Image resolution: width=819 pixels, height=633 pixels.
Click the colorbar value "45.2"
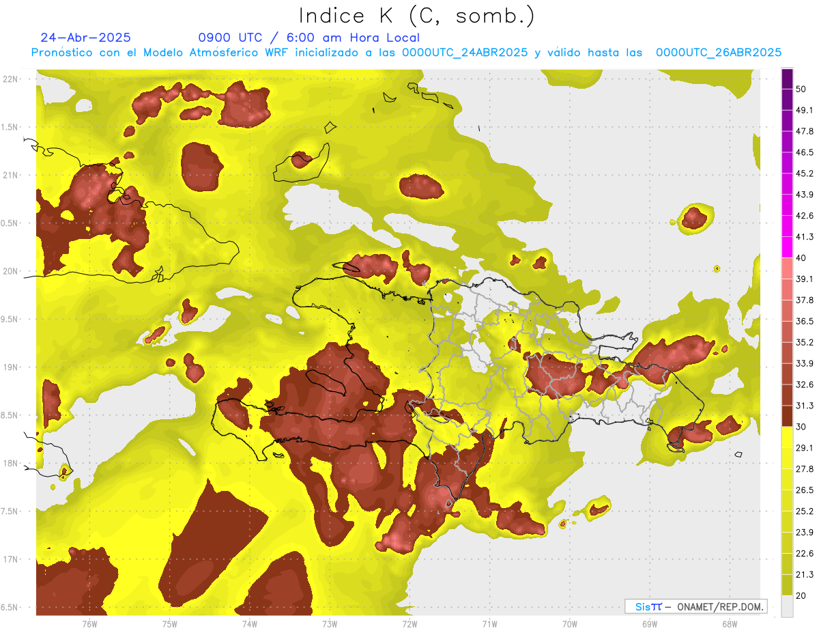(x=805, y=173)
